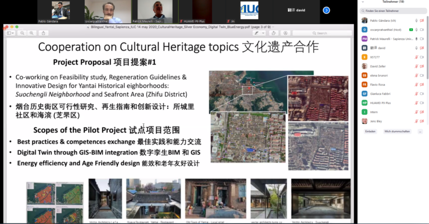Viewport: 429px width, 224px height.
Task: Click Intern muted microphone icon
Action: coord(417,112)
